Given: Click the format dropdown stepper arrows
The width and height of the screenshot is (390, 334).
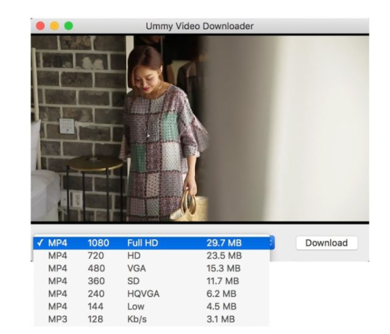Looking at the screenshot, I should click(x=272, y=242).
